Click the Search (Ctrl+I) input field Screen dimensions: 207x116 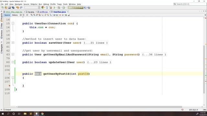coord(190,4)
